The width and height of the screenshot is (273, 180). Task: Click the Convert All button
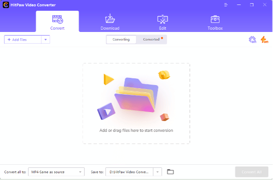[x=252, y=171]
